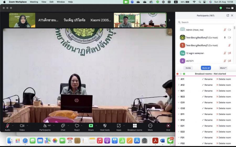This screenshot has width=236, height=147.
Task: Open the Chat panel icon
Action: click(63, 126)
